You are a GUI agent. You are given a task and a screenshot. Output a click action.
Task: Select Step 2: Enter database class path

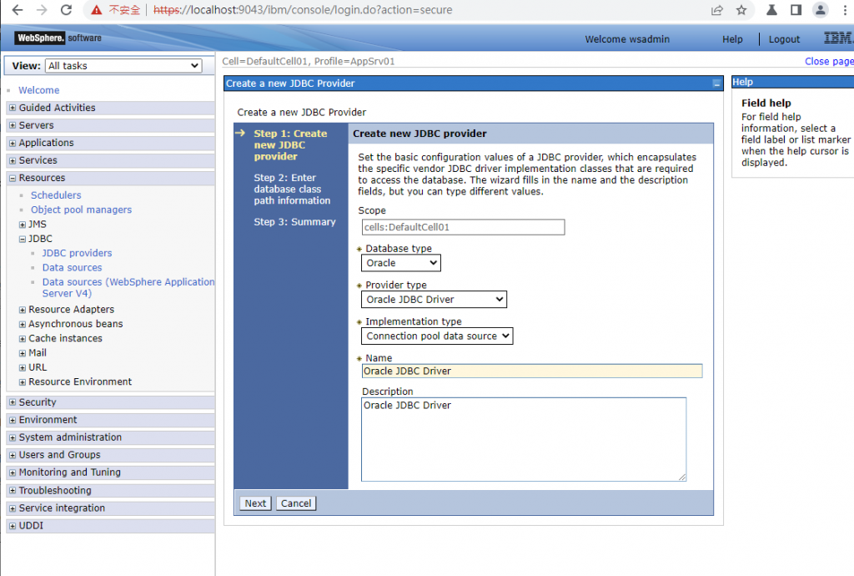pyautogui.click(x=292, y=189)
